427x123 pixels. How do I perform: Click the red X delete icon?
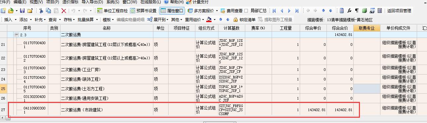click(x=64, y=11)
